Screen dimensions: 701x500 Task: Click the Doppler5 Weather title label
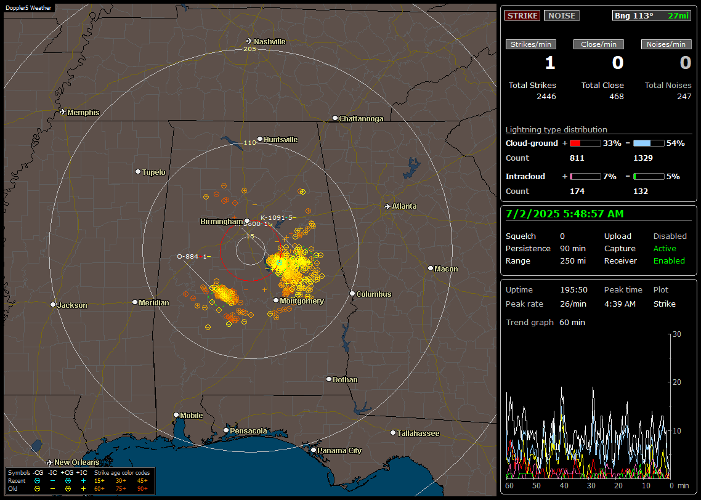28,7
